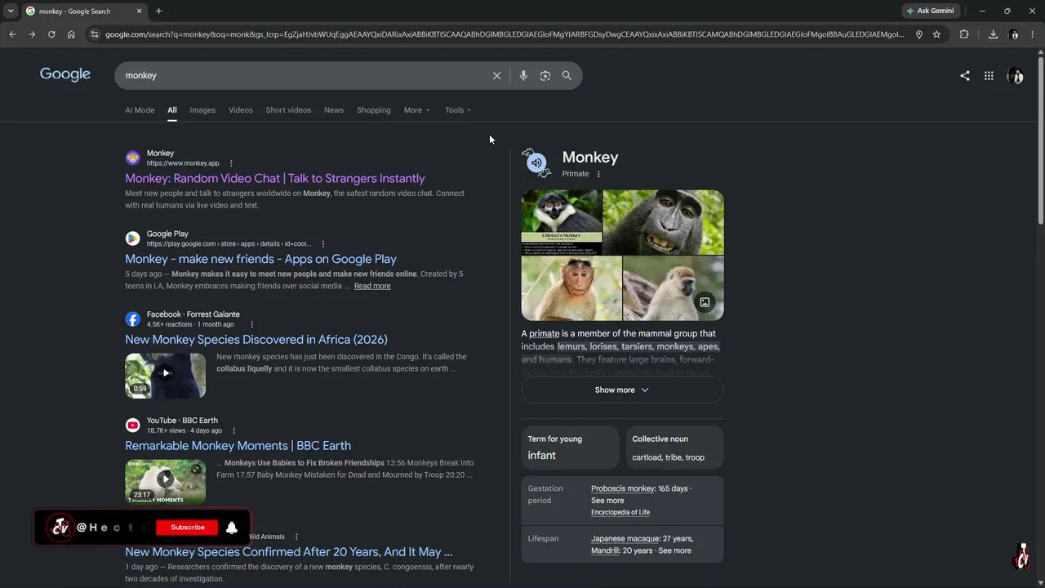Bookmark this page with the star icon
Viewport: 1045px width, 588px height.
[936, 34]
